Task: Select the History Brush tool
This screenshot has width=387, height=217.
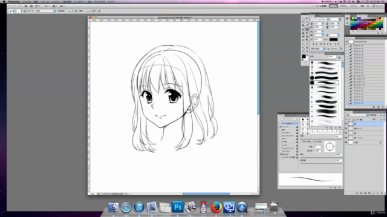Action: (307, 33)
